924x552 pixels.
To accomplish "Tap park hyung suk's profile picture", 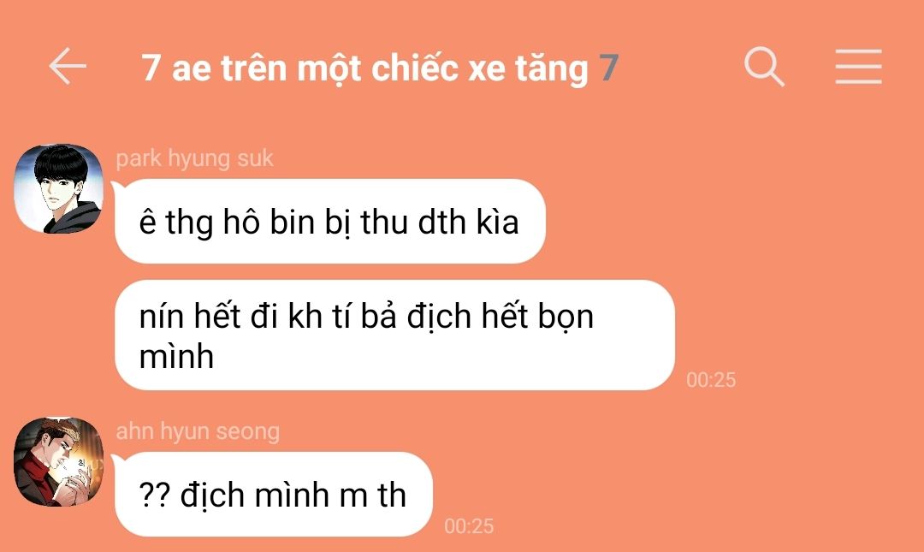I will [58, 188].
